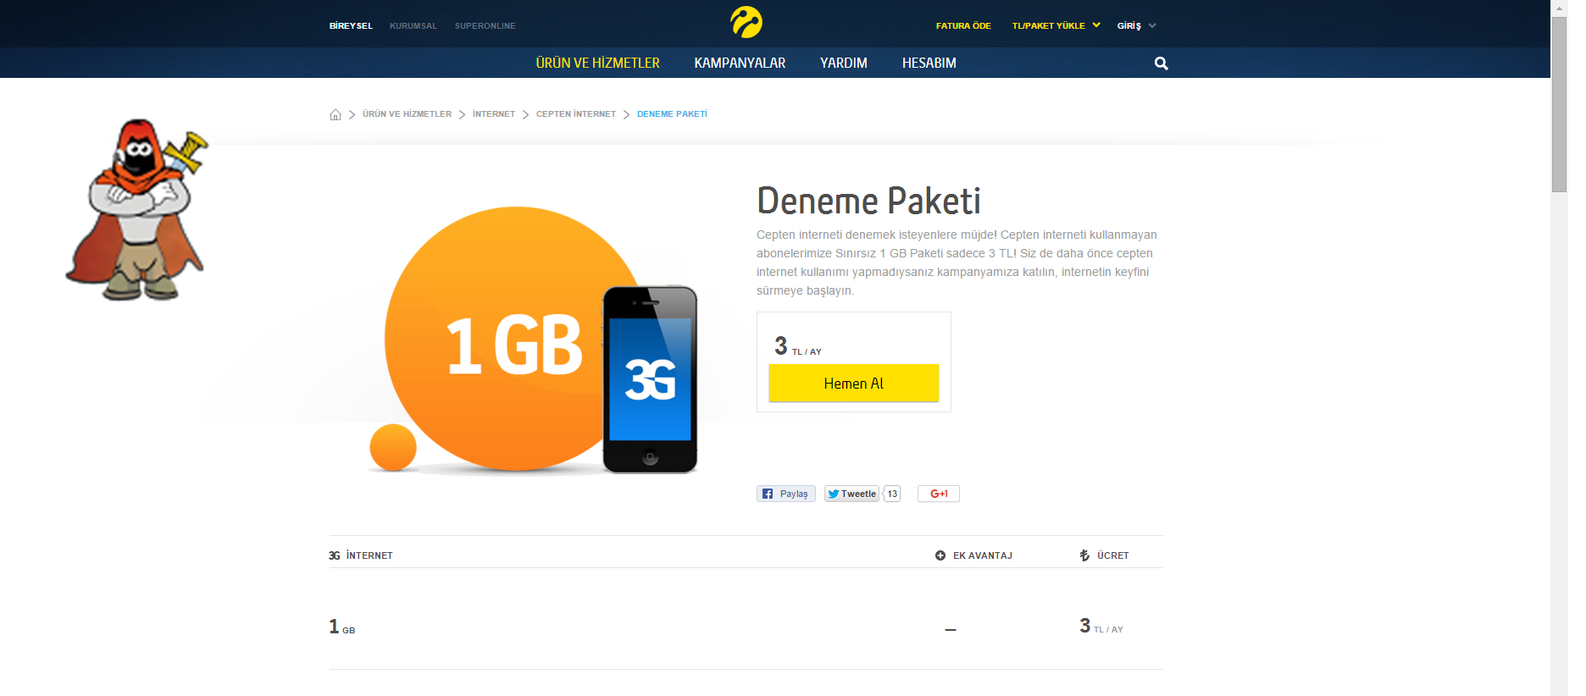Click the hooded mascot character image
The width and height of the screenshot is (1586, 696).
pyautogui.click(x=136, y=209)
